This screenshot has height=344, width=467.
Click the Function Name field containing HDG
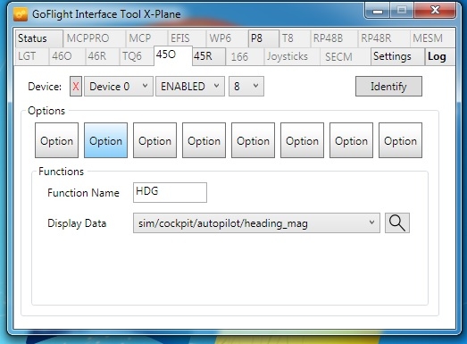tap(170, 192)
